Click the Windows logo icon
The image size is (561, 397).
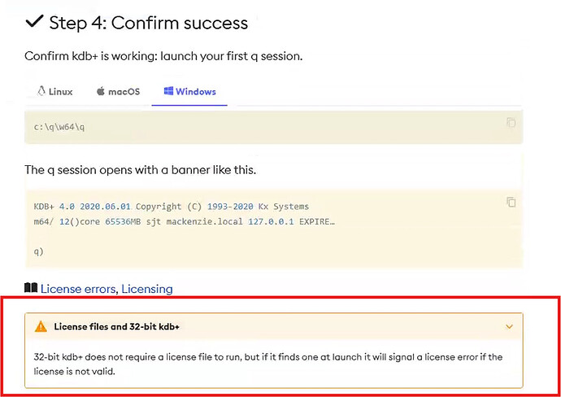click(168, 91)
